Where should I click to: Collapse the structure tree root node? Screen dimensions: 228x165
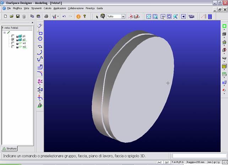[5, 33]
